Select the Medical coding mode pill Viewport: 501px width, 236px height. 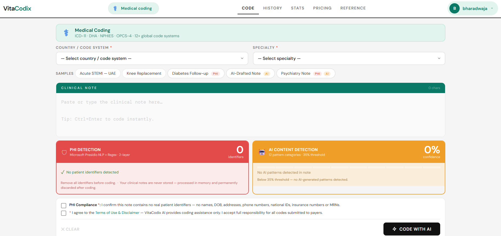(133, 8)
